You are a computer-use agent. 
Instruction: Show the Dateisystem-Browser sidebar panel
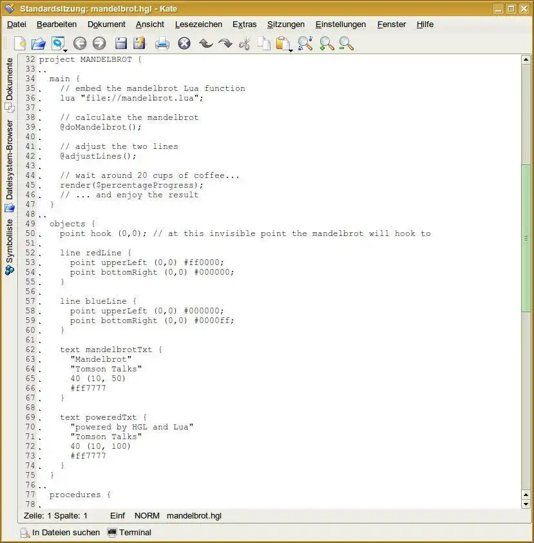9,166
